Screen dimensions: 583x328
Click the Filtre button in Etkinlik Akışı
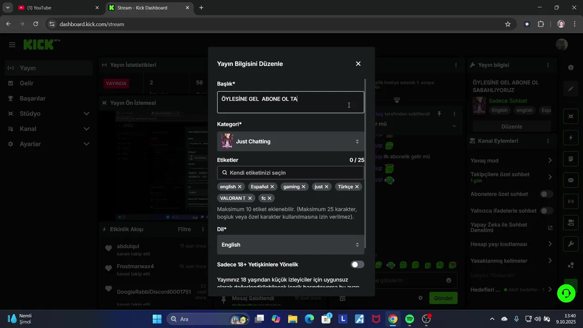(x=184, y=229)
